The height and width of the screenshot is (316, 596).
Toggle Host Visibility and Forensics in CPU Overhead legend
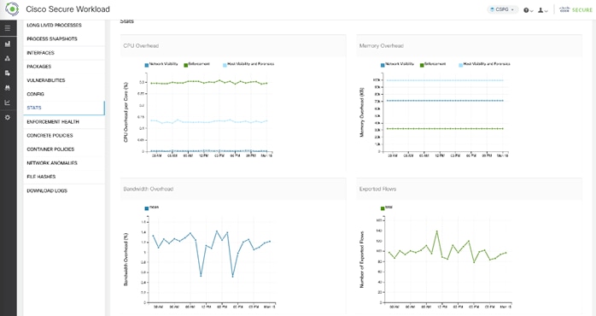click(x=248, y=64)
